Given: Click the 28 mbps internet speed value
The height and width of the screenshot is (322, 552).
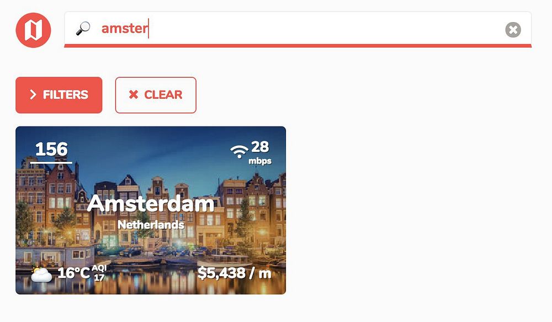Looking at the screenshot, I should [x=260, y=152].
